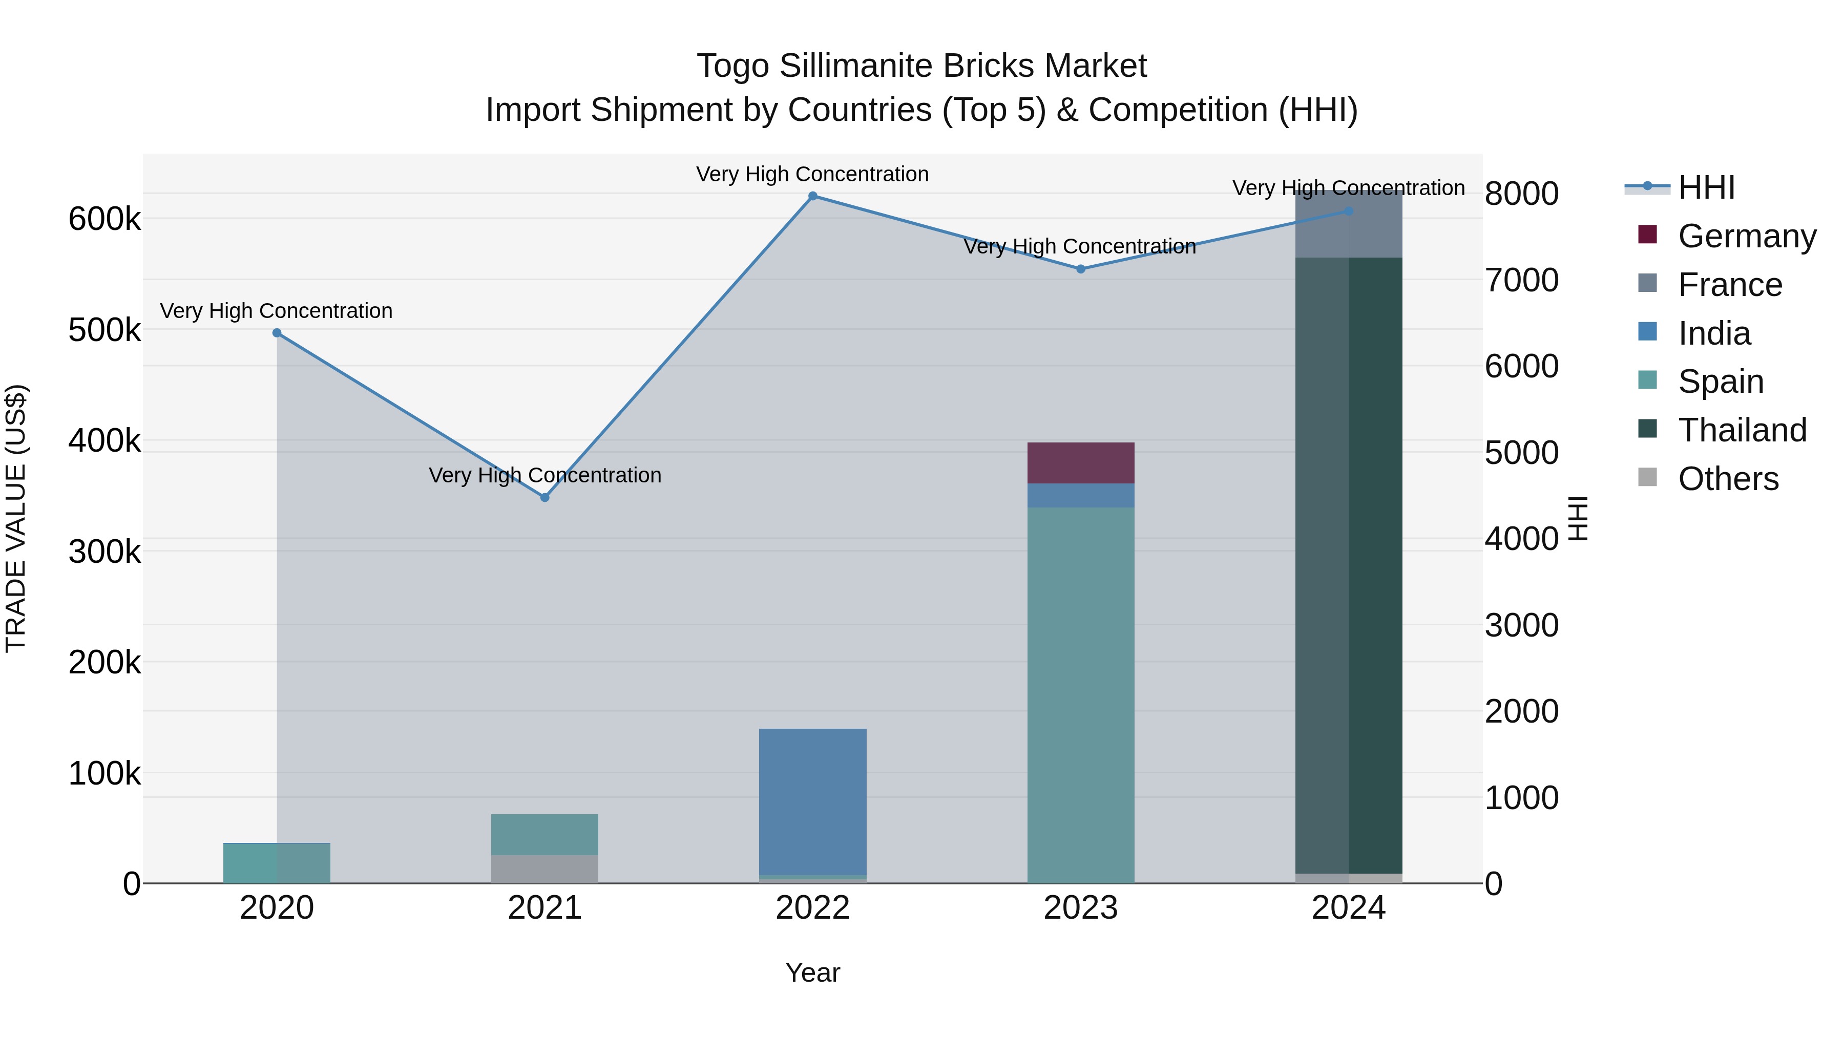Image resolution: width=1844 pixels, height=1037 pixels.
Task: Click the HHI line marker for 2024
Action: click(1349, 211)
